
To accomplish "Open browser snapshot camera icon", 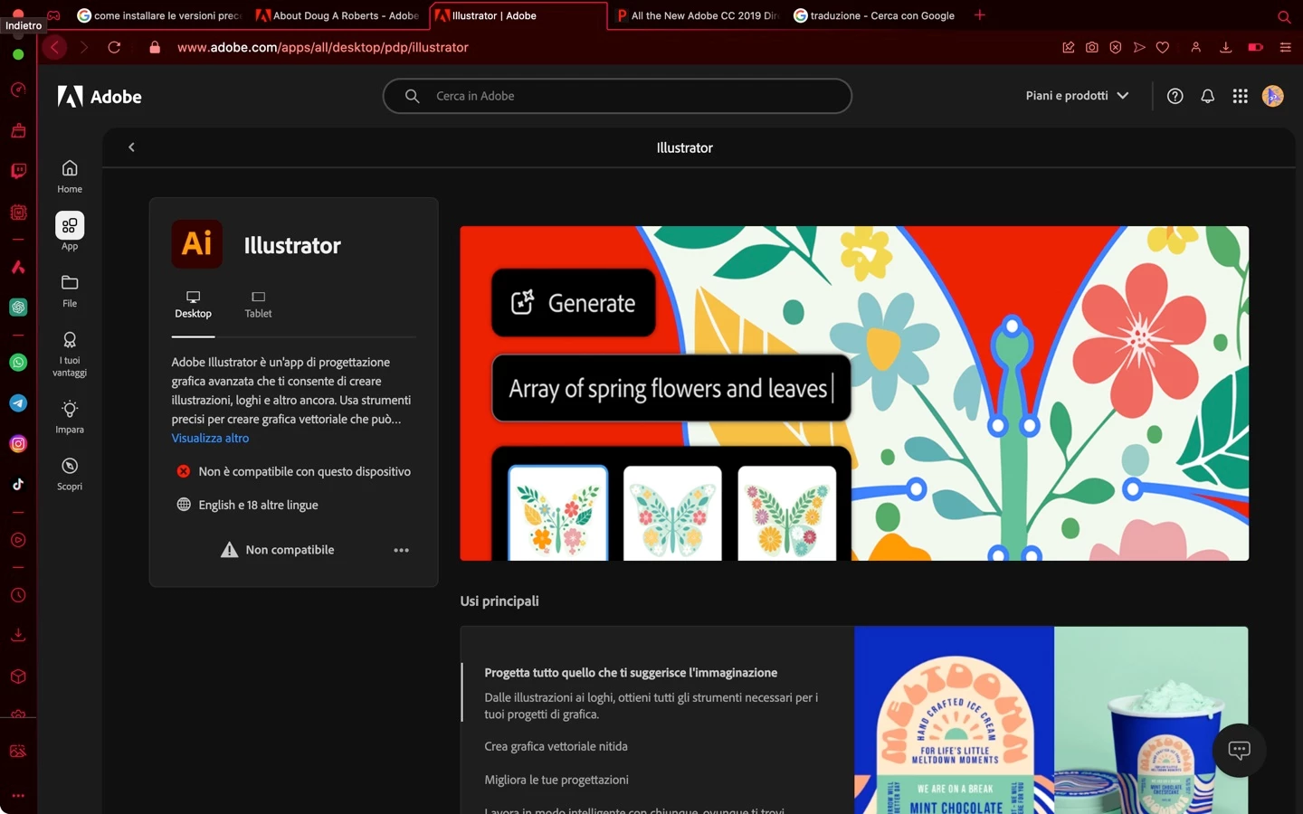I will tap(1092, 47).
